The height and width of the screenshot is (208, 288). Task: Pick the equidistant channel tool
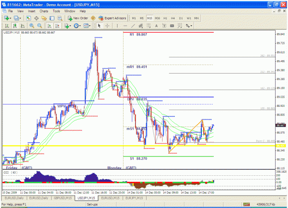[141, 26]
